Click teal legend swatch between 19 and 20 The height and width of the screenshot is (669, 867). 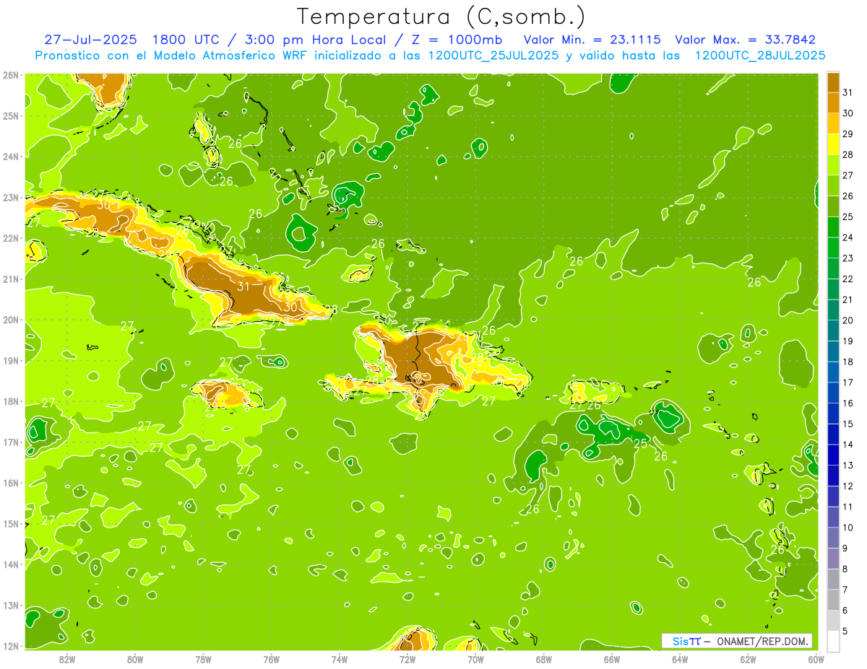click(x=833, y=331)
